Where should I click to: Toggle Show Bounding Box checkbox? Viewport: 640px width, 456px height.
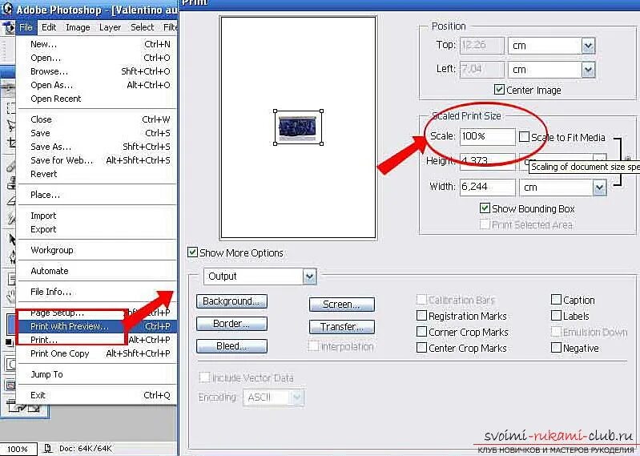485,208
